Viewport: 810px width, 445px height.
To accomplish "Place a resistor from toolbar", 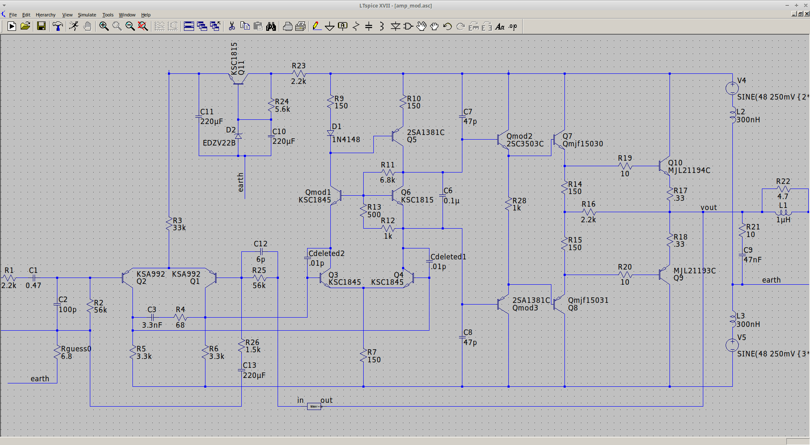I will point(356,27).
